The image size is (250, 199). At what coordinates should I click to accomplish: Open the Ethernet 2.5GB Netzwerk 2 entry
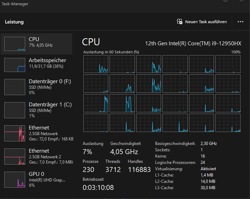tap(51, 157)
